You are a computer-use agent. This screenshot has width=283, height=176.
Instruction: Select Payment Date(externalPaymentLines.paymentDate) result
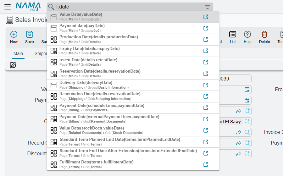(x=133, y=119)
